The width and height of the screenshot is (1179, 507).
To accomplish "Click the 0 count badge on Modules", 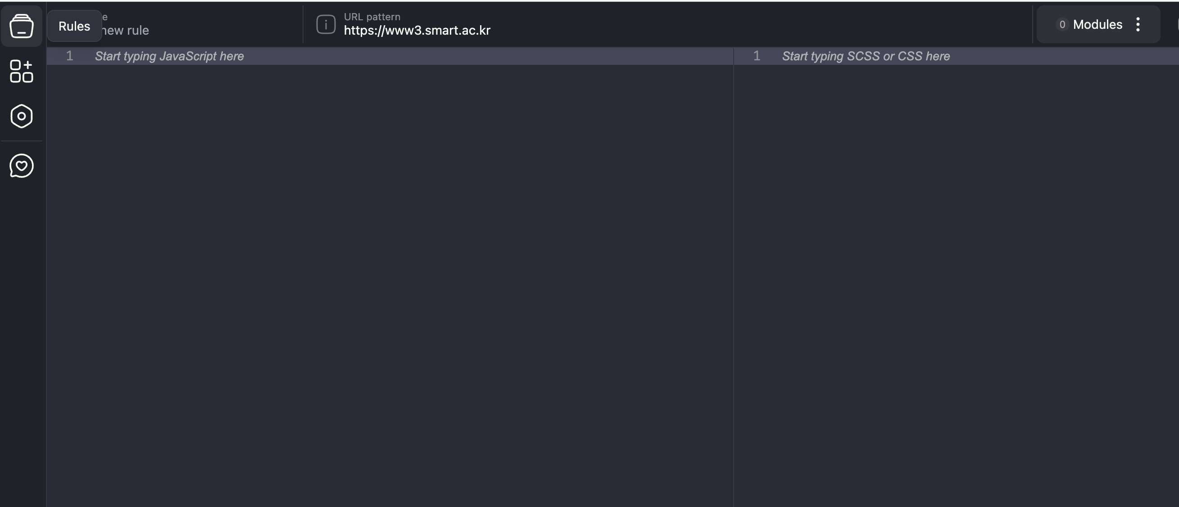I will click(x=1062, y=24).
